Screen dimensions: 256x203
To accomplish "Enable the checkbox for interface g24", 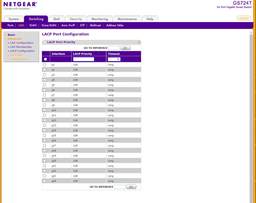I will tap(45, 181).
